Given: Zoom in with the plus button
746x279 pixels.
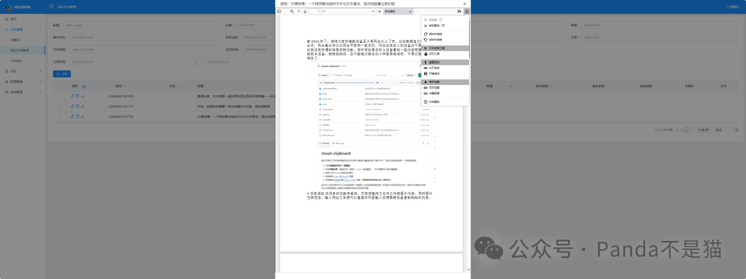Looking at the screenshot, I should tap(379, 12).
